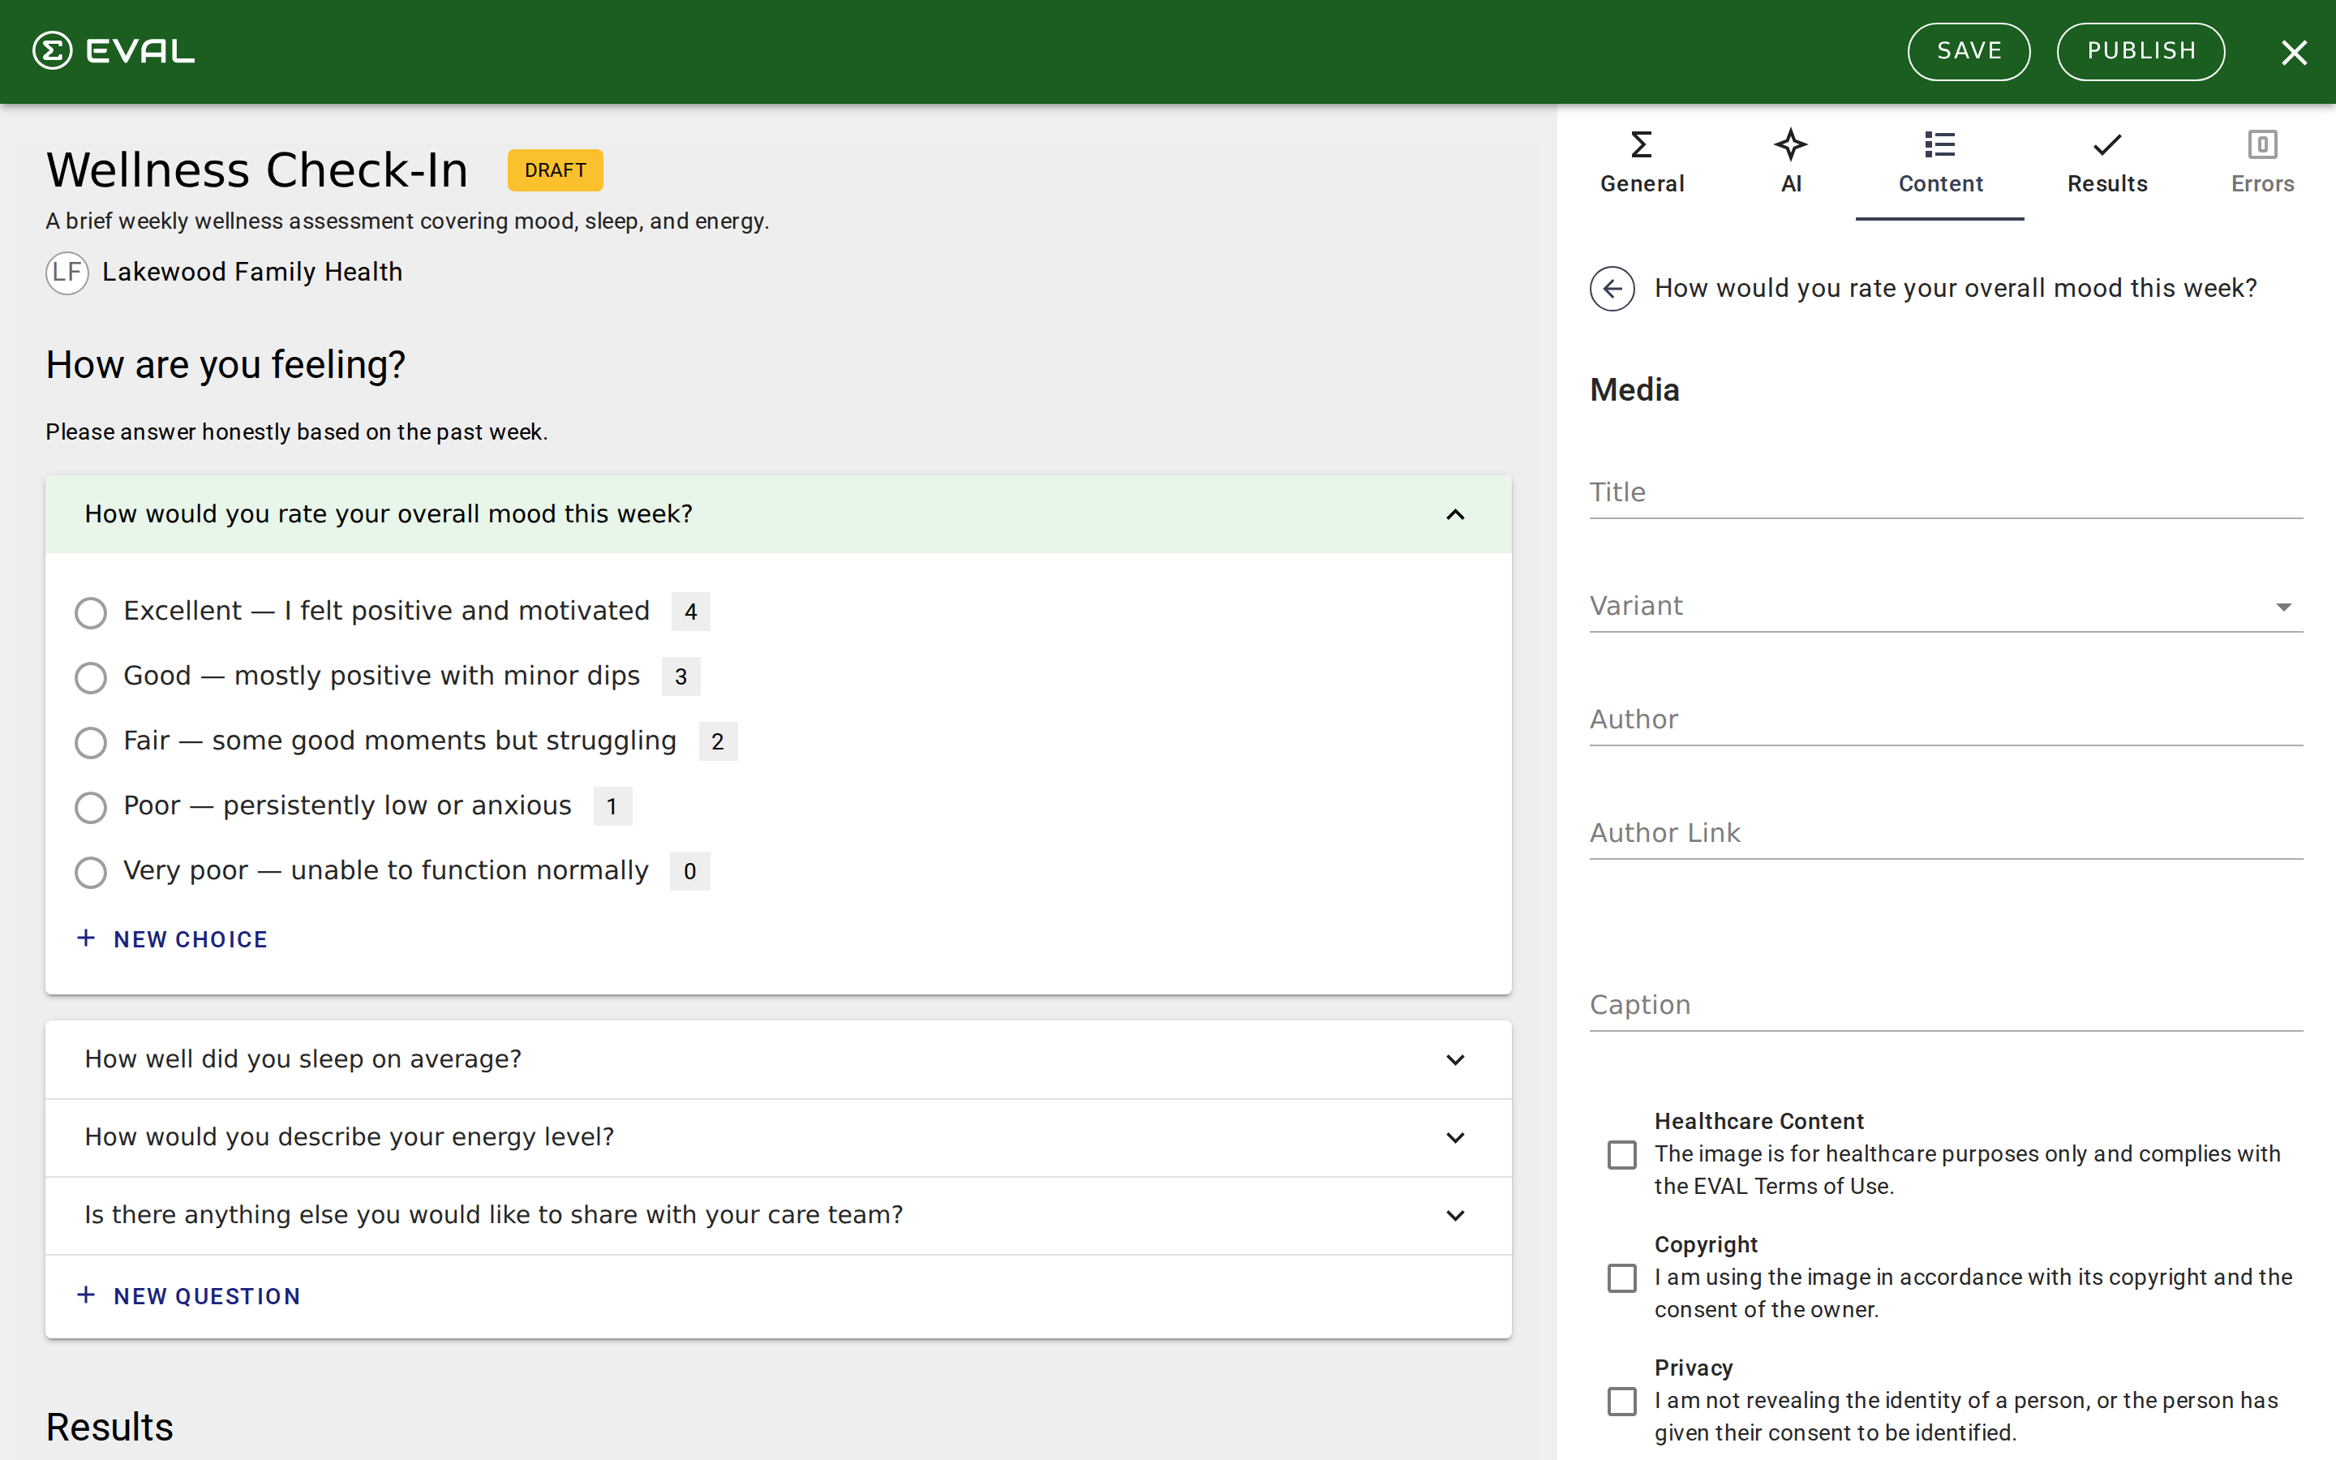Screen dimensions: 2336x1460
Task: Click the LF avatar for Lakewood Family Health
Action: click(67, 273)
